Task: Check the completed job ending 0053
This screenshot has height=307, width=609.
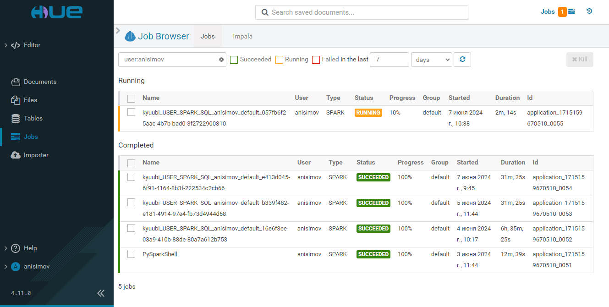Action: 132,203
